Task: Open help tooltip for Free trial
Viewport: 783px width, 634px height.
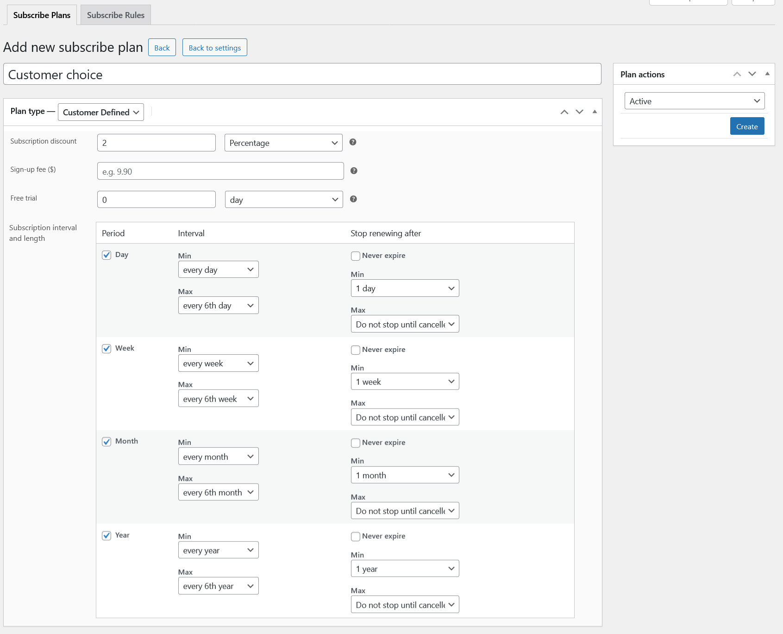Action: pos(353,199)
